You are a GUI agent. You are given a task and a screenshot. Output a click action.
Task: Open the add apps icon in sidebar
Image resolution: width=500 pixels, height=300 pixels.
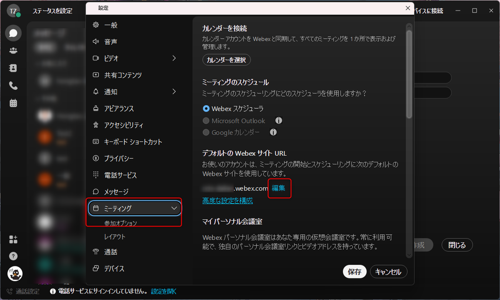[x=13, y=239]
